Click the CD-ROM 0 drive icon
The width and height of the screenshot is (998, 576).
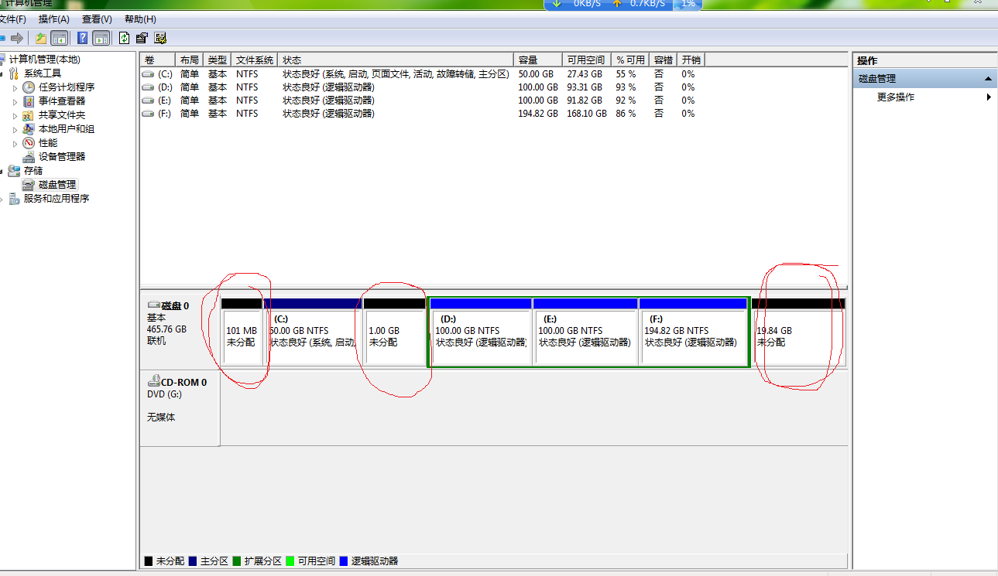pos(153,382)
